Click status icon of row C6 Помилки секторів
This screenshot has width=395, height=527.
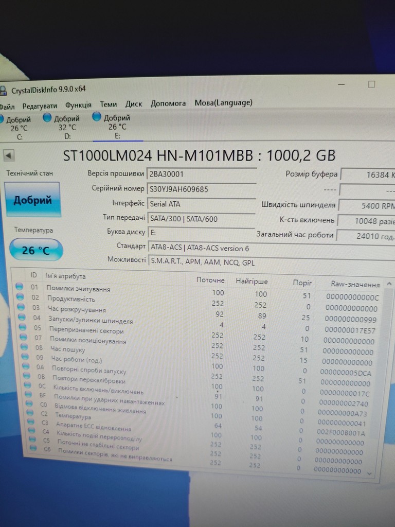point(33,448)
